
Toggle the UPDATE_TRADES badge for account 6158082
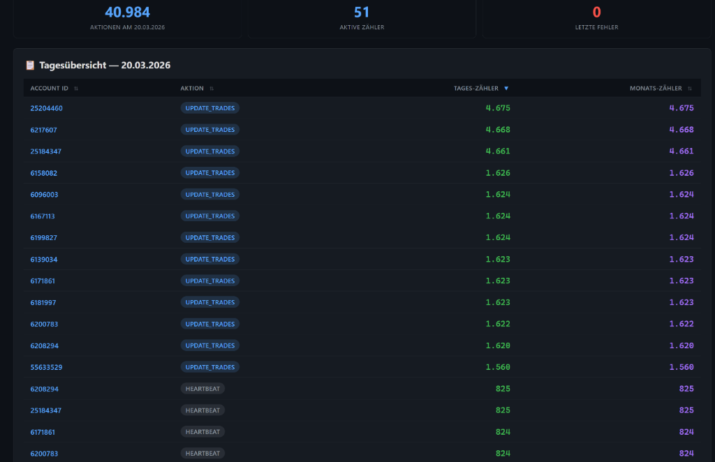[209, 172]
